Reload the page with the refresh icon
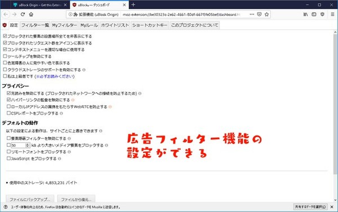The width and height of the screenshot is (338, 212). point(23,15)
